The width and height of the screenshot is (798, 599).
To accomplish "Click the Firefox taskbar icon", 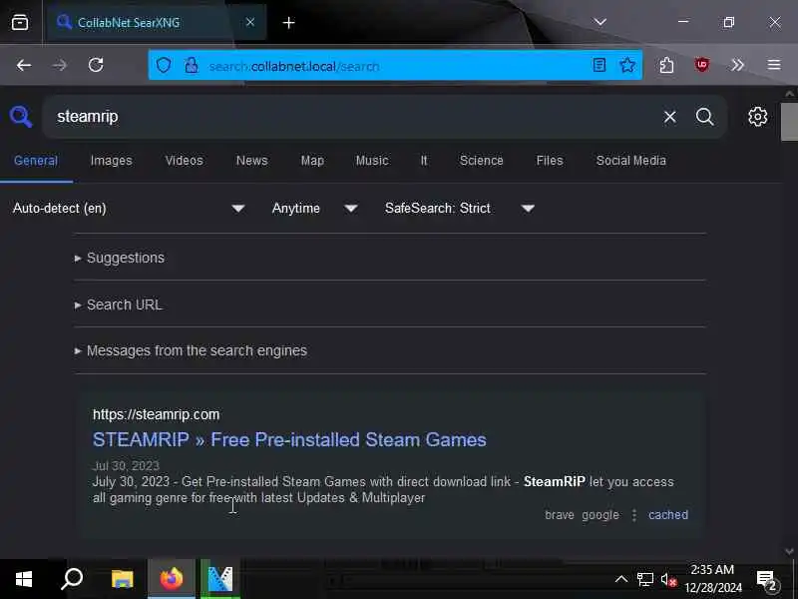I will click(171, 579).
